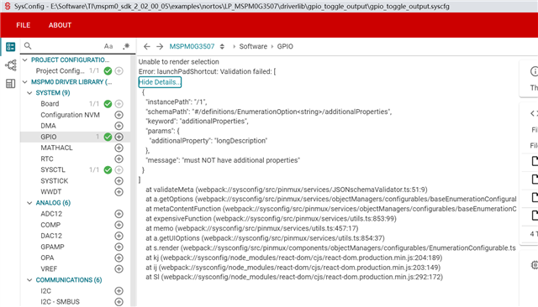
Task: Toggle the regex search option icon
Action: click(126, 46)
